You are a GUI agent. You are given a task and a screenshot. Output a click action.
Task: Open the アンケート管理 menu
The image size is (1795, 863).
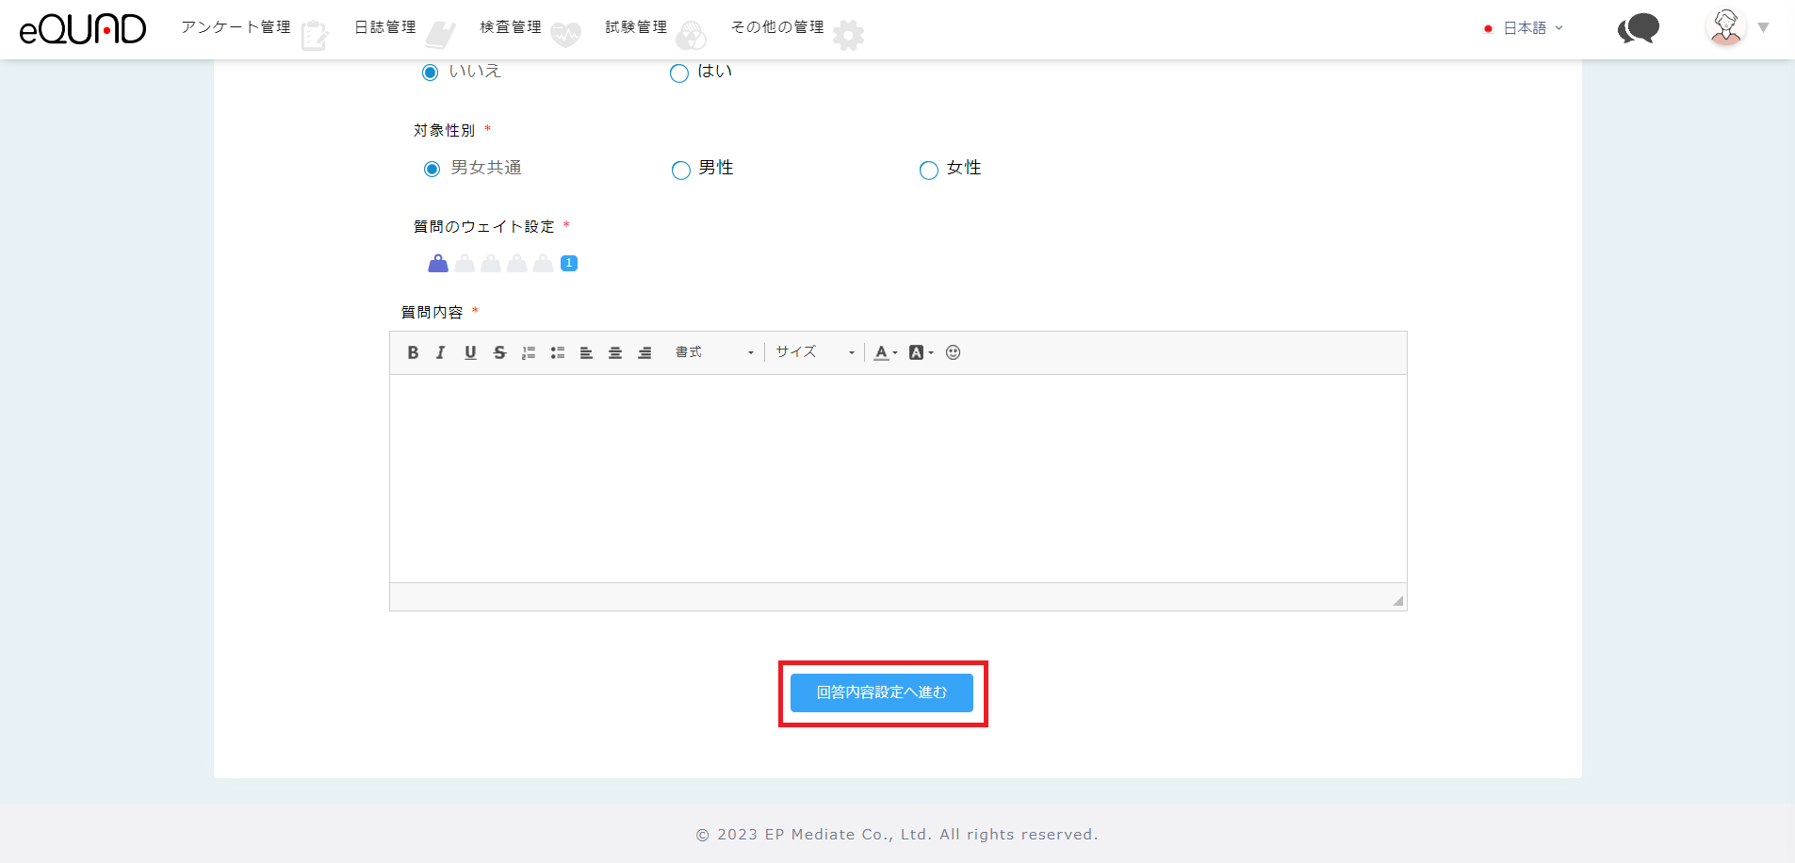click(237, 27)
